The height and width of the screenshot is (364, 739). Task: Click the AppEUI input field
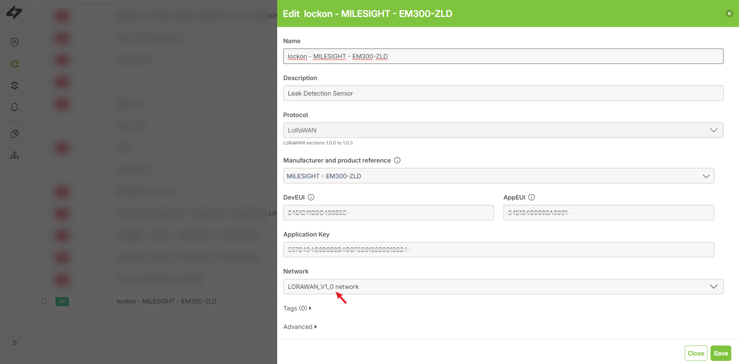click(609, 213)
